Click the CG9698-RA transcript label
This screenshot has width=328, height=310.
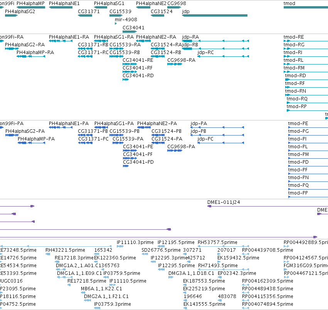coord(182,60)
